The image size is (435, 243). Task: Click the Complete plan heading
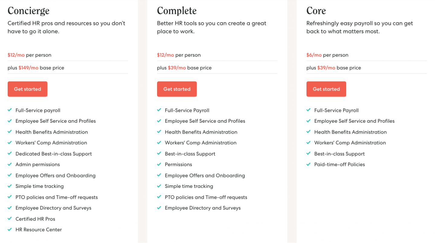click(x=177, y=11)
